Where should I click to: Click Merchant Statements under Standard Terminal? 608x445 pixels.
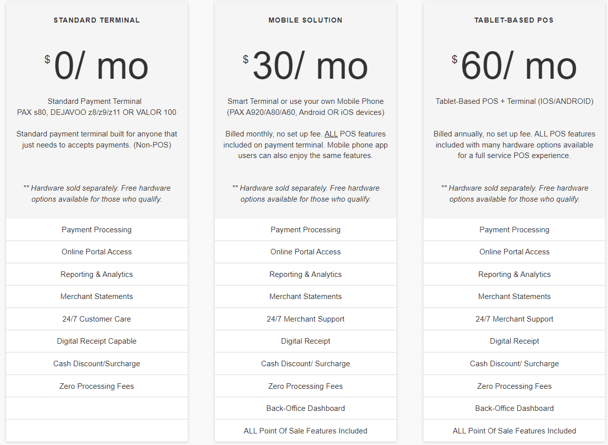pyautogui.click(x=97, y=296)
